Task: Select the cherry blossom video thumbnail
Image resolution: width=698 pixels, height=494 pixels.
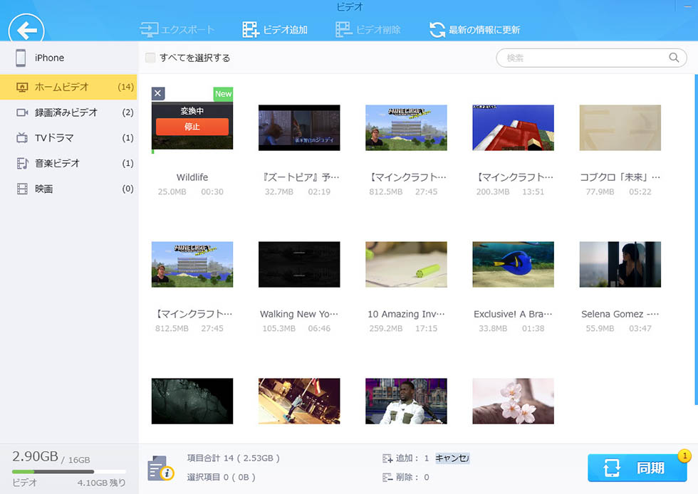Action: tap(514, 401)
